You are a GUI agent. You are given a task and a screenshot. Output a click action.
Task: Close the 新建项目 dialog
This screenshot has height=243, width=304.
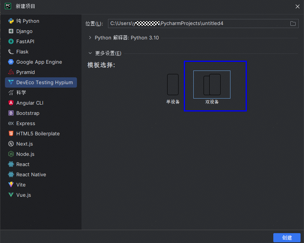[298, 6]
